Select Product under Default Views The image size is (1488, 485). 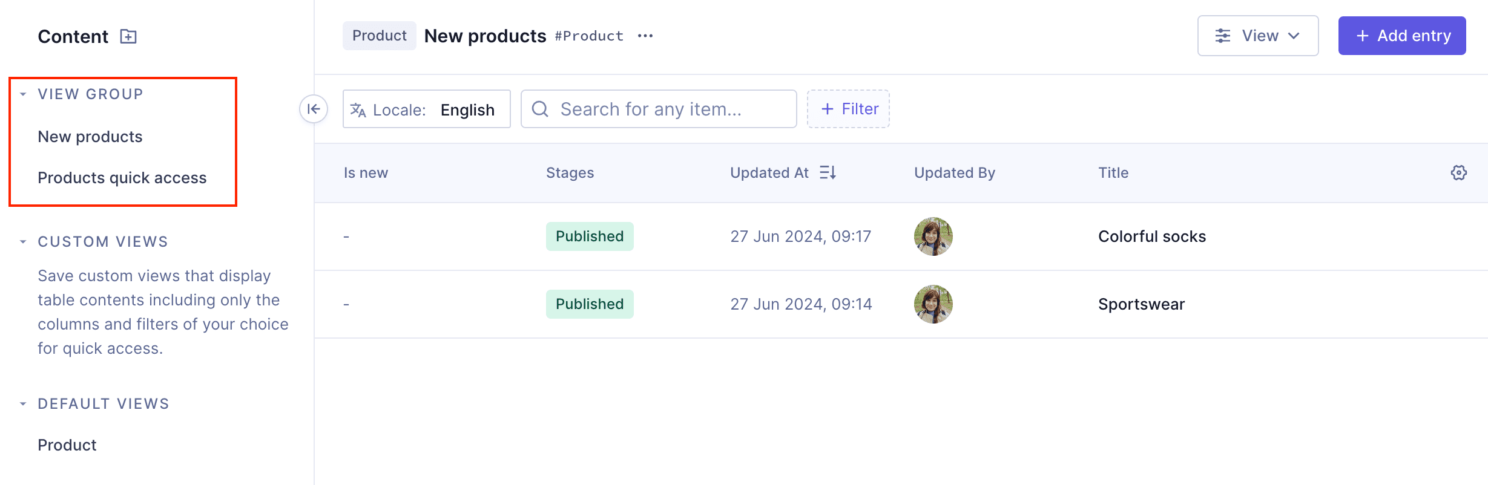click(67, 444)
